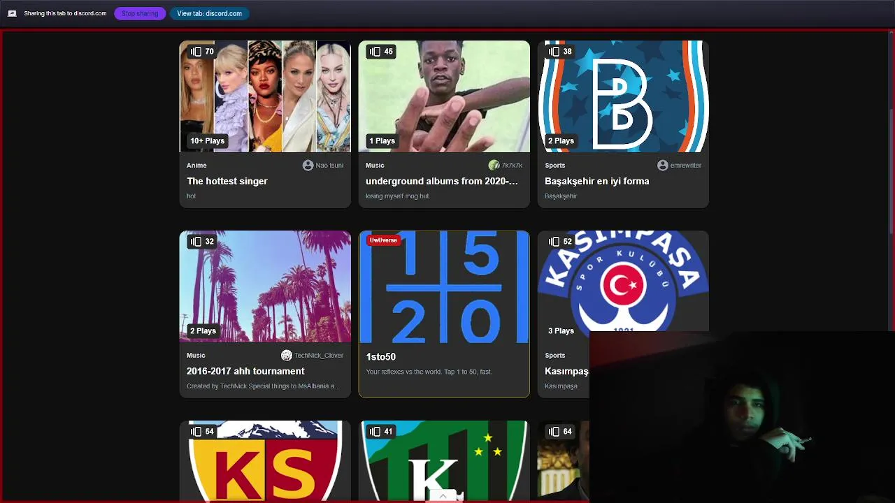This screenshot has width=895, height=503.
Task: Click the Anime category label
Action: pyautogui.click(x=196, y=166)
